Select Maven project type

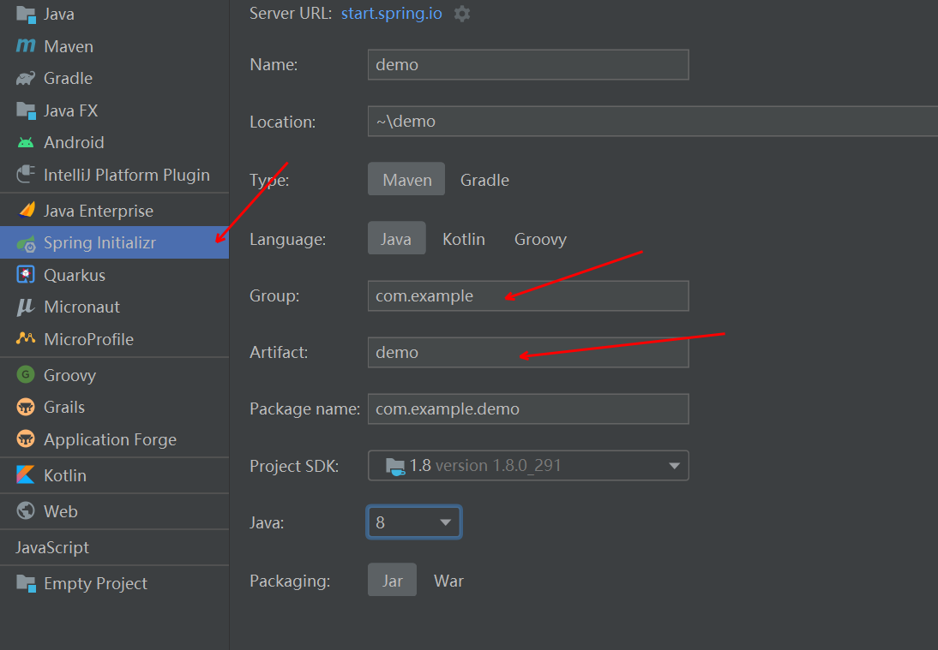point(406,179)
